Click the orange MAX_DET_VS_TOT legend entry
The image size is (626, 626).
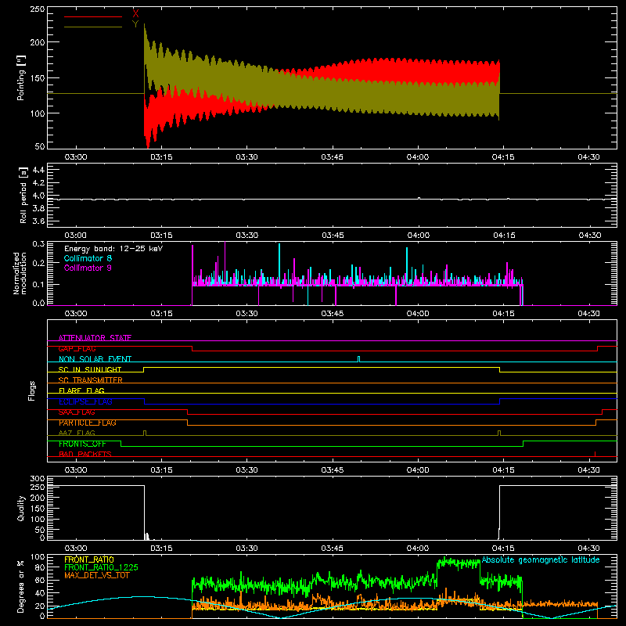click(x=96, y=575)
